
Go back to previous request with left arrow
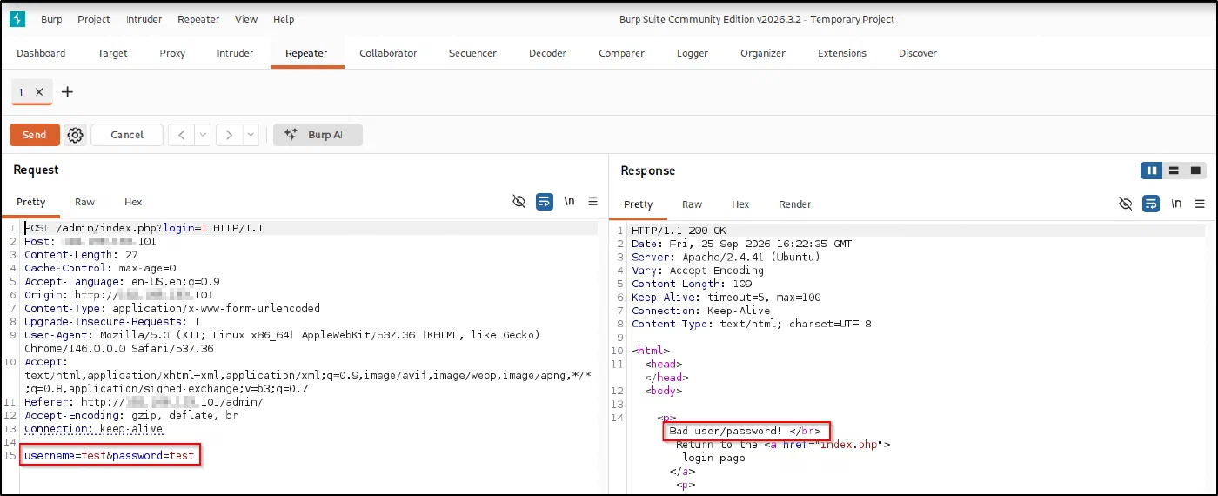click(181, 135)
